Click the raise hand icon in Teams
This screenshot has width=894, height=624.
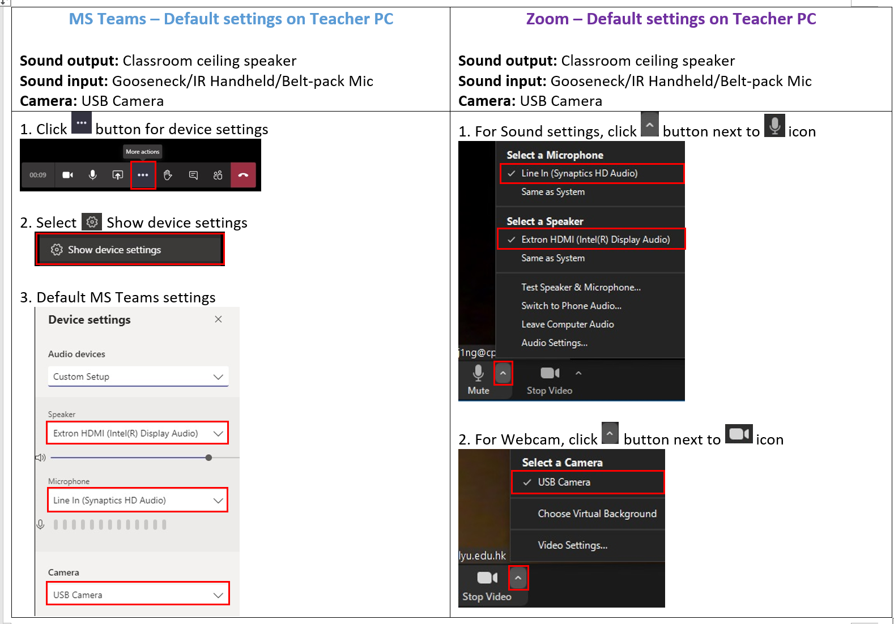pos(168,175)
